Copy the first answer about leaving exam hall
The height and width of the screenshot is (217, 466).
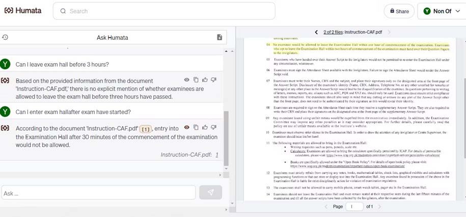(196, 79)
